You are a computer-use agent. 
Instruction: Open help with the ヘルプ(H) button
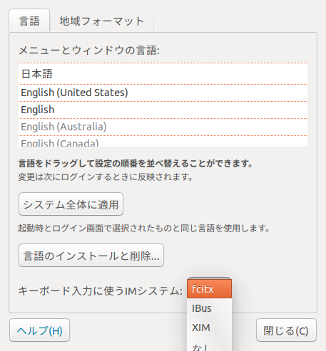point(39,330)
